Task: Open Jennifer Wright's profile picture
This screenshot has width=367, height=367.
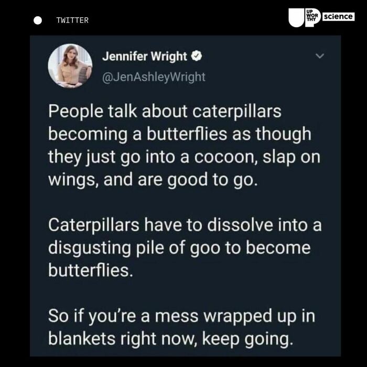Action: click(70, 66)
